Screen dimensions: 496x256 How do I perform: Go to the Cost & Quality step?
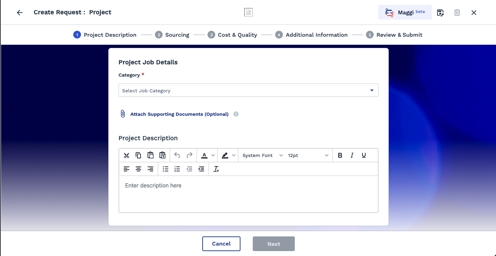pyautogui.click(x=237, y=35)
